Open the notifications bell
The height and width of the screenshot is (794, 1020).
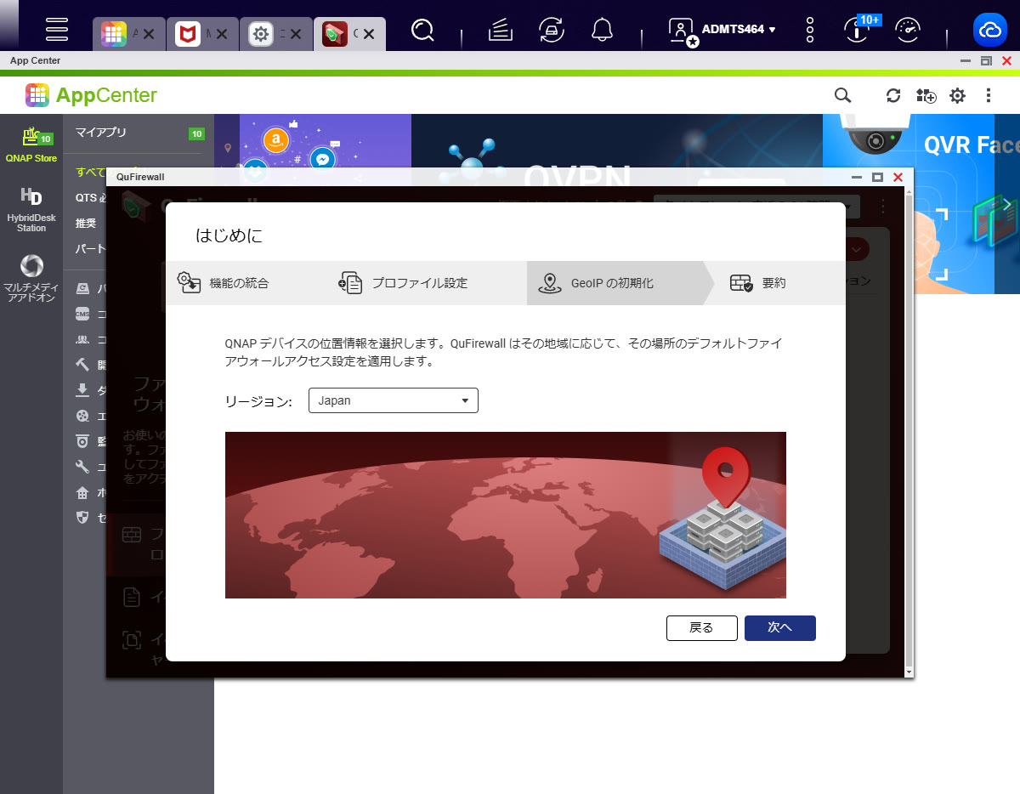coord(602,31)
